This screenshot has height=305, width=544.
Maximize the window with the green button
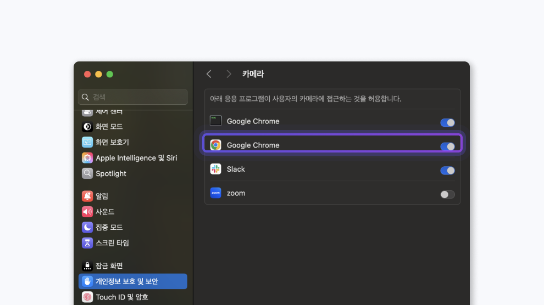click(x=110, y=74)
